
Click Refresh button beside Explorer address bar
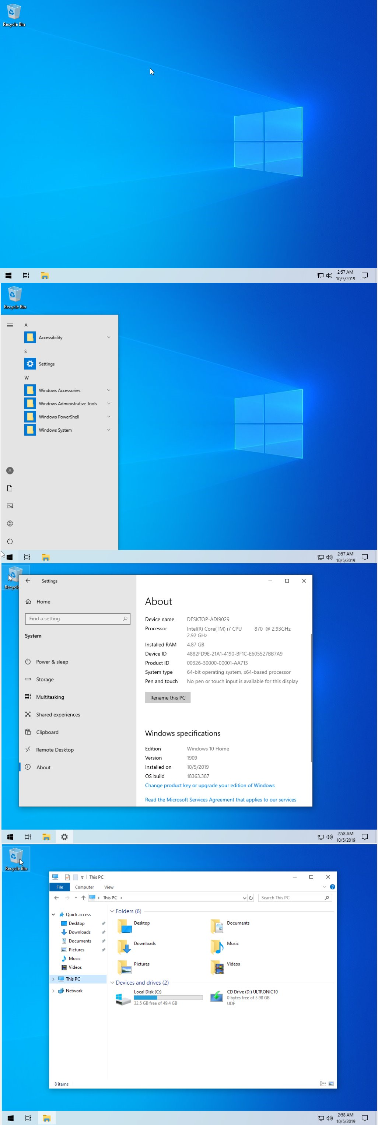click(251, 898)
